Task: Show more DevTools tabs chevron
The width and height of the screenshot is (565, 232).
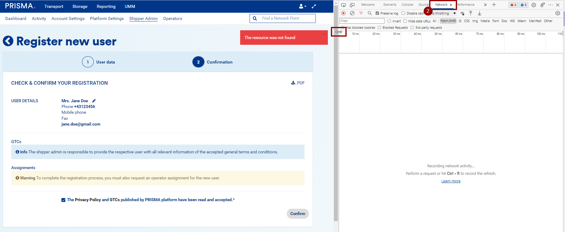Action: point(485,5)
